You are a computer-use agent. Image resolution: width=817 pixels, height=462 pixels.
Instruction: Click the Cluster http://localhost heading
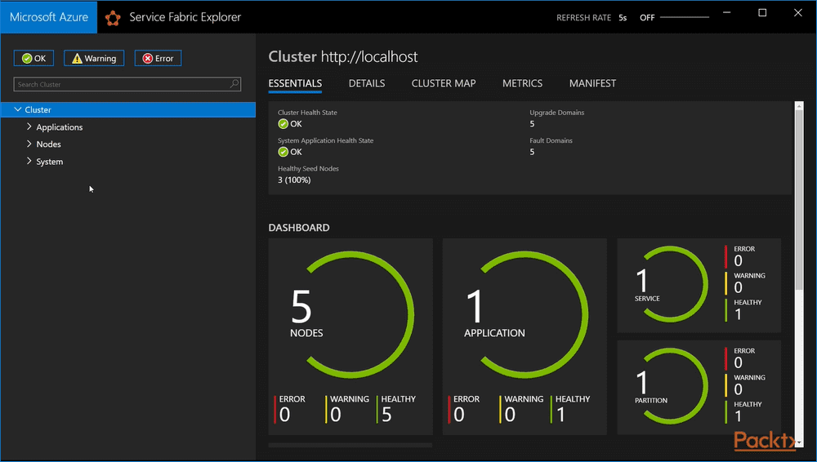(343, 57)
